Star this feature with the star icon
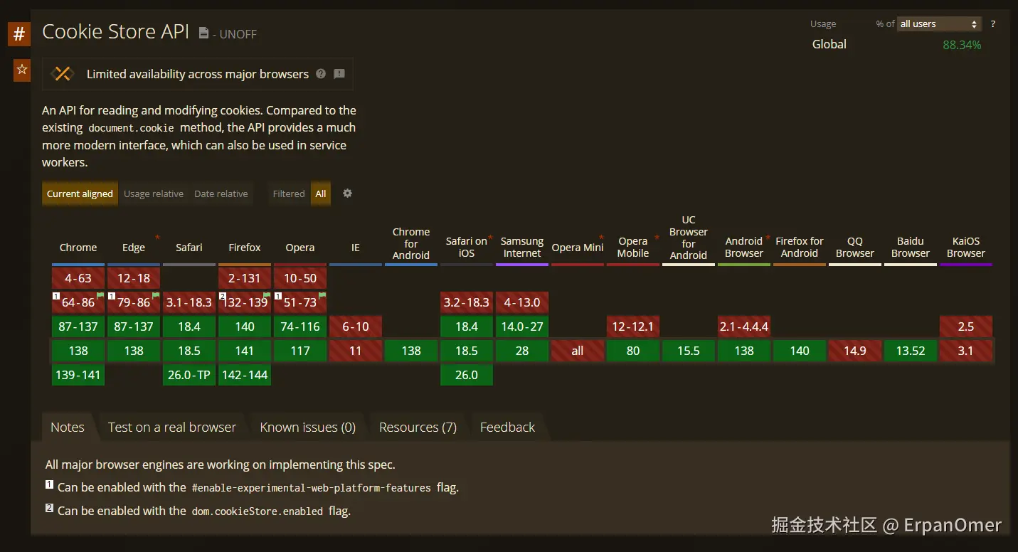1018x552 pixels. click(x=22, y=70)
